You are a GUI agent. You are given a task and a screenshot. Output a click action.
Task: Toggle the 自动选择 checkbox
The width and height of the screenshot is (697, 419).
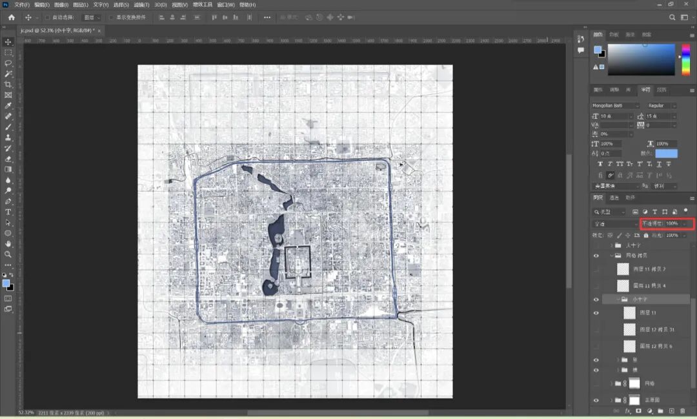pyautogui.click(x=47, y=17)
